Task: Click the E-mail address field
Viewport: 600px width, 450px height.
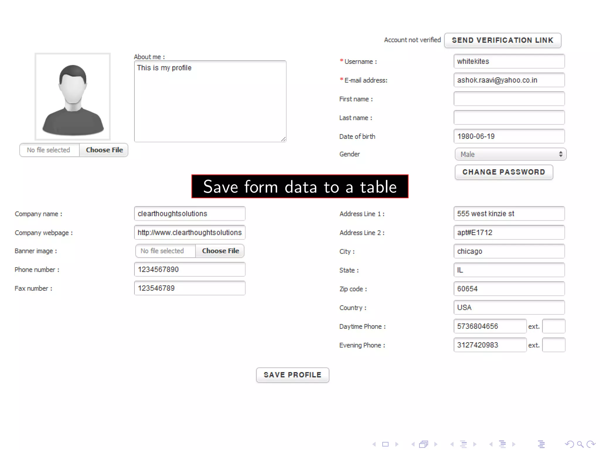Action: pos(509,80)
